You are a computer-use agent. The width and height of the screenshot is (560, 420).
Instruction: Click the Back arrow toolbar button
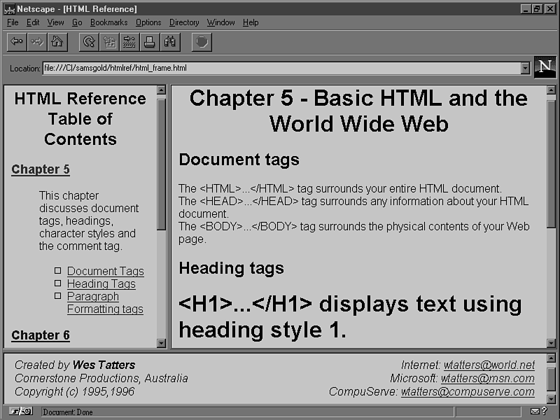pos(17,42)
